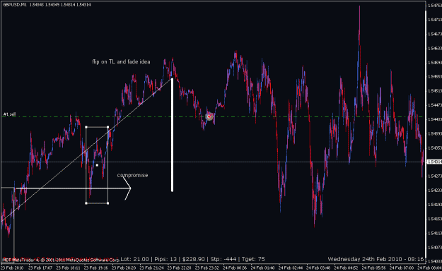
Task: Click the 1.54513 price axis label
Action: (435, 91)
